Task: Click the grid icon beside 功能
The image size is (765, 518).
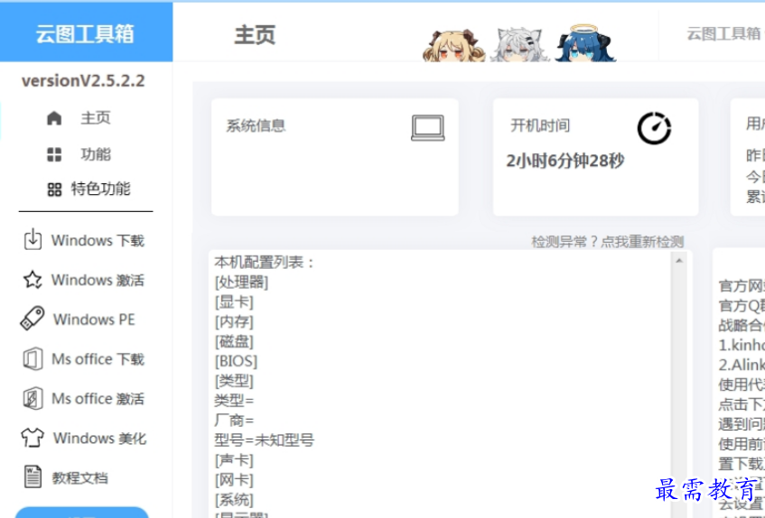Action: [54, 154]
